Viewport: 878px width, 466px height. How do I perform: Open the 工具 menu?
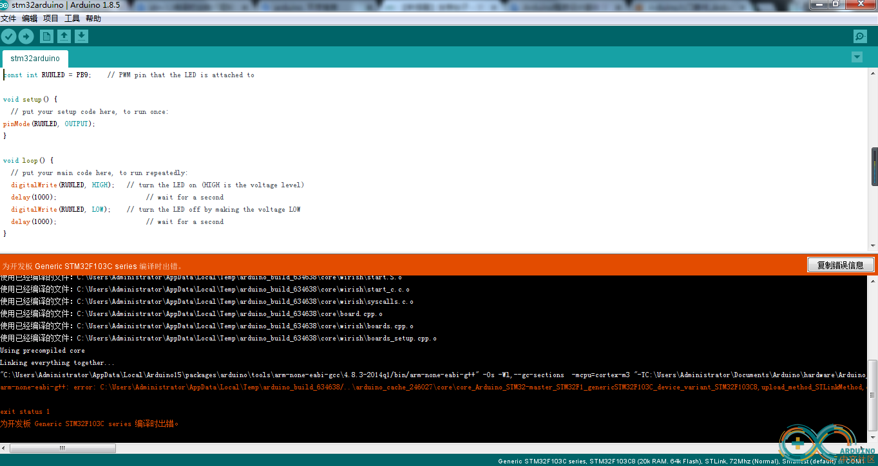point(72,19)
